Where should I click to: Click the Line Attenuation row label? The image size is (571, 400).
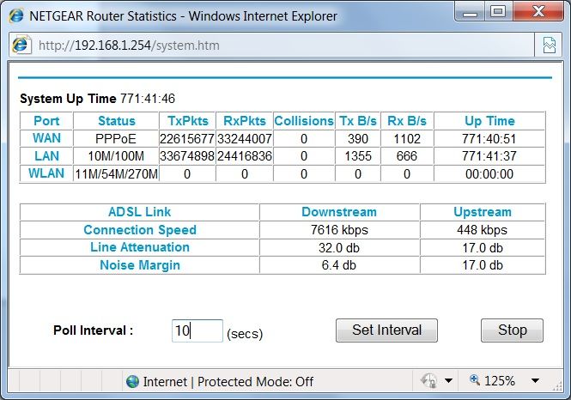tap(140, 247)
